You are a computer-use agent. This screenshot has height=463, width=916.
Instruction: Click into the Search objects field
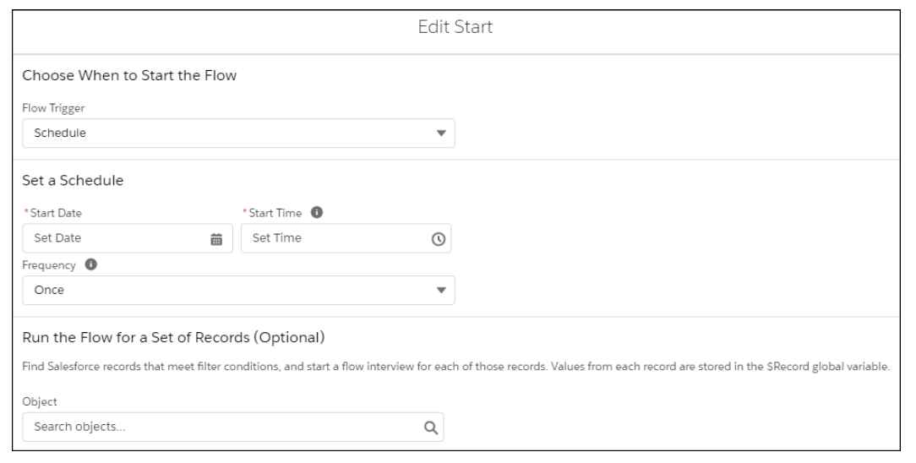[x=233, y=427]
